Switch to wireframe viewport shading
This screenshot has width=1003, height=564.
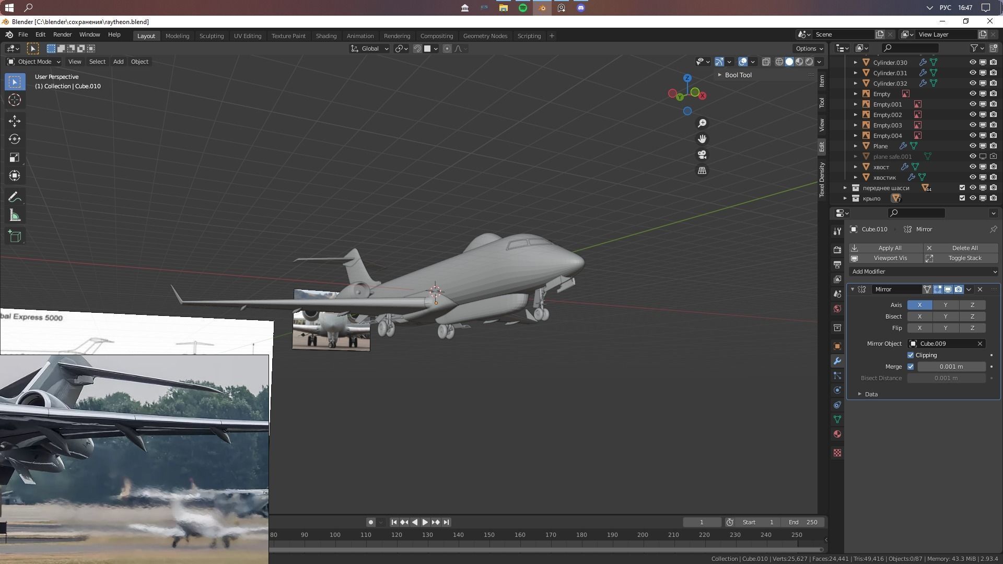pos(779,62)
